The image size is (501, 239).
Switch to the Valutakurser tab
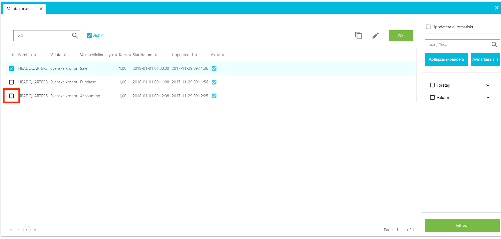(x=18, y=9)
